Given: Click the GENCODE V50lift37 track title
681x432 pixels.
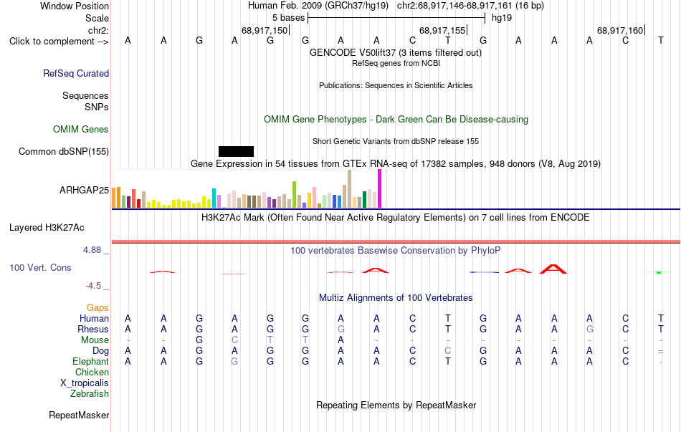Looking at the screenshot, I should pos(396,52).
